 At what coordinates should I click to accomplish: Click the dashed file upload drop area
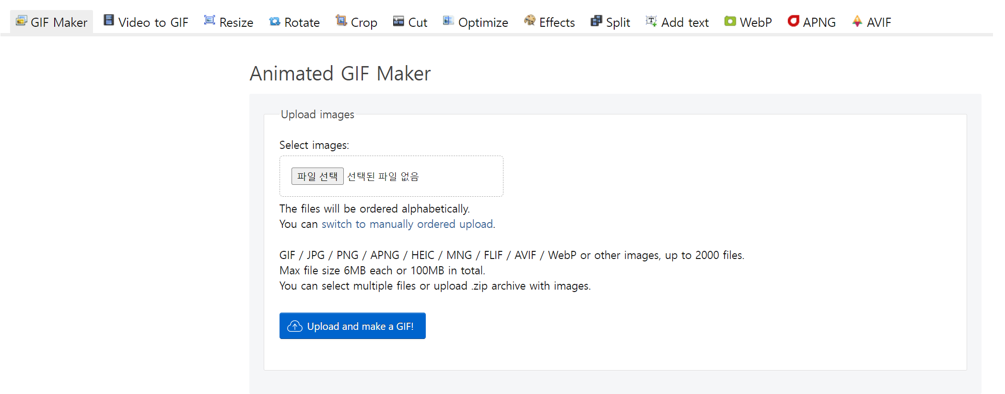391,176
